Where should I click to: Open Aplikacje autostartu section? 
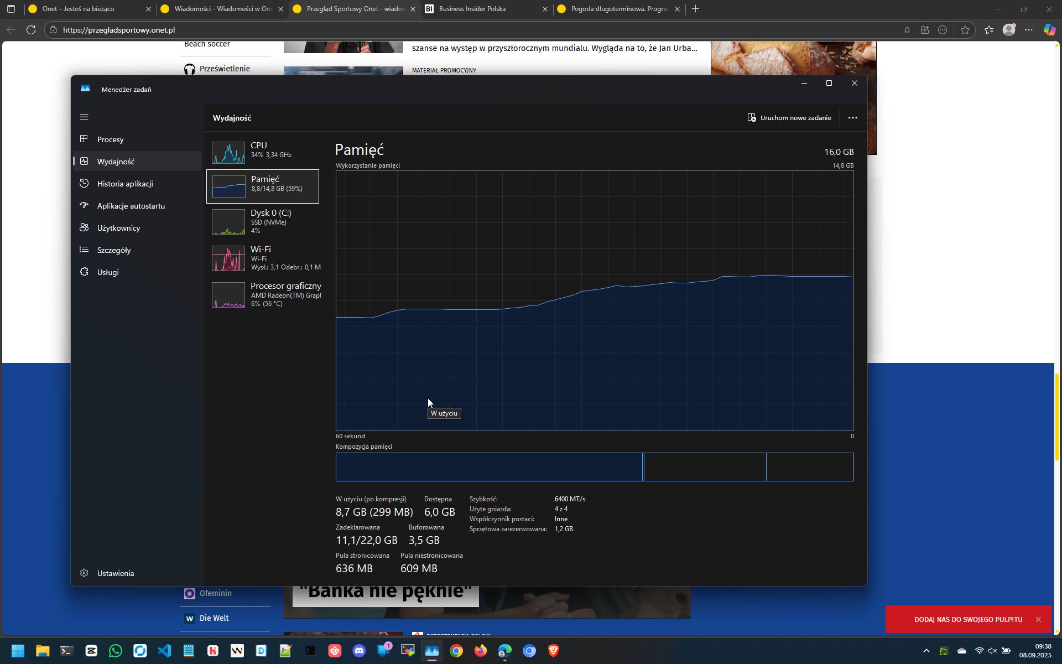pos(131,206)
